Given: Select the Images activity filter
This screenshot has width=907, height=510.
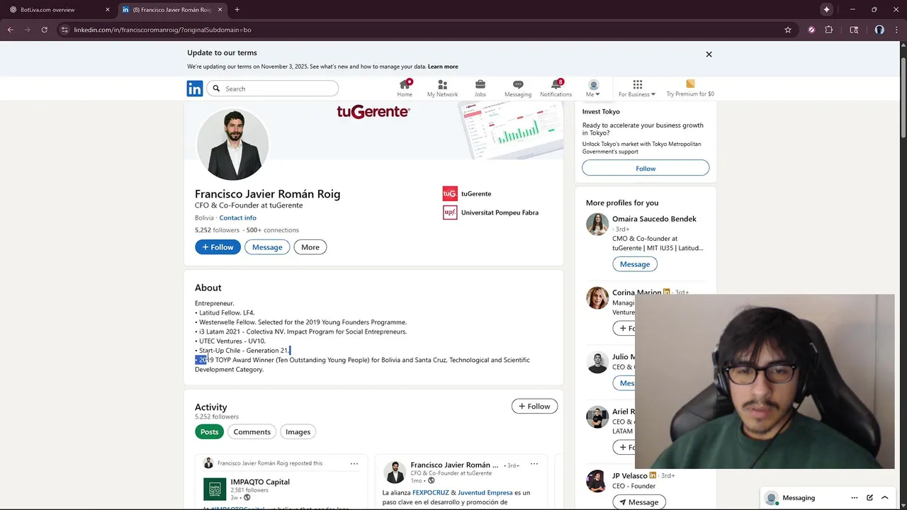Looking at the screenshot, I should pos(298,432).
